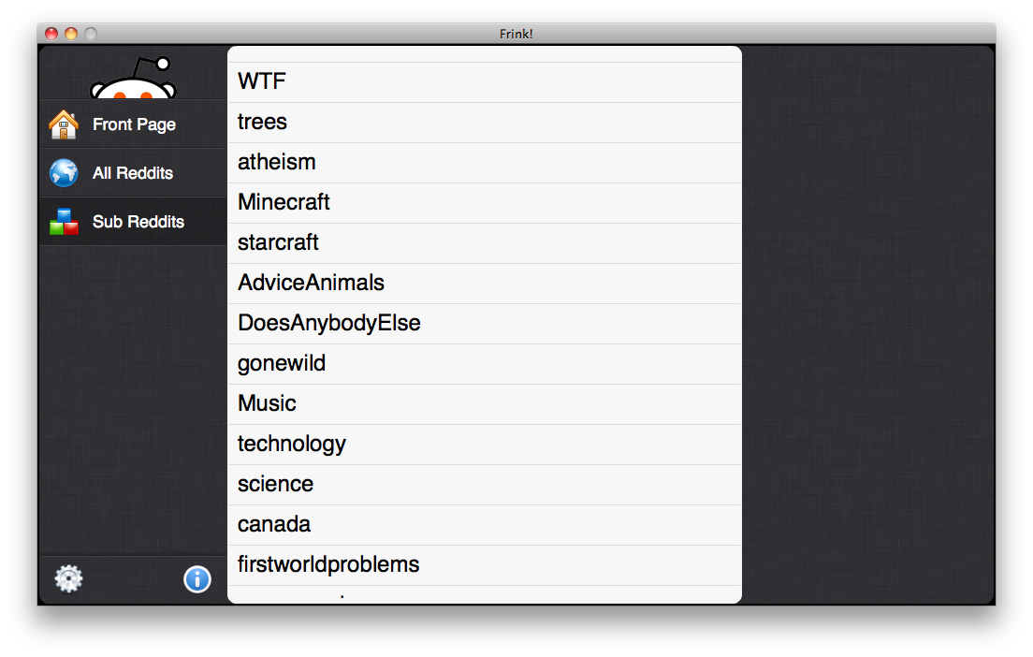The height and width of the screenshot is (657, 1033).
Task: Choose the trees subreddit entry
Action: pos(485,123)
